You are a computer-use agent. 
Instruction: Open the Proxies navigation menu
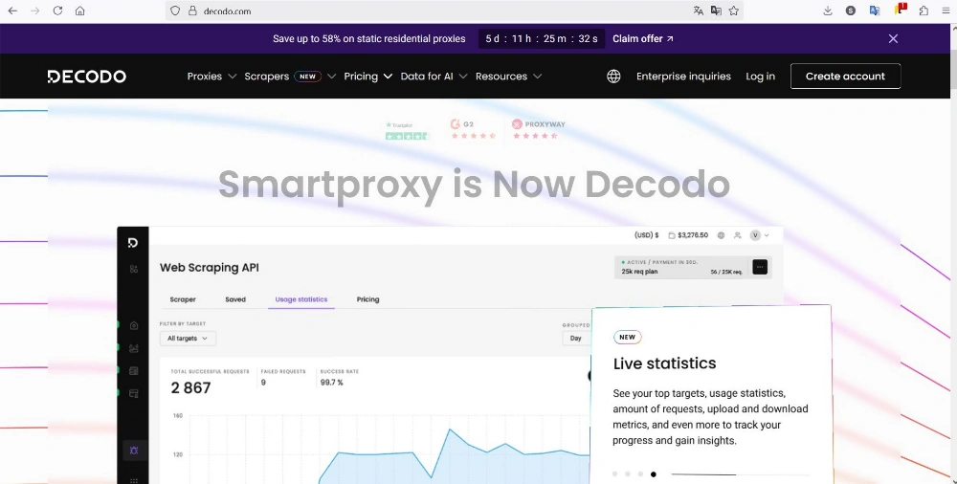205,77
